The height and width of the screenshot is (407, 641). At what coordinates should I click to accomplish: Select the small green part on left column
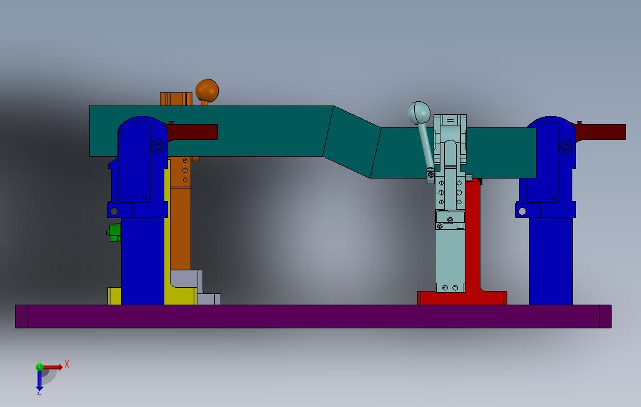114,232
